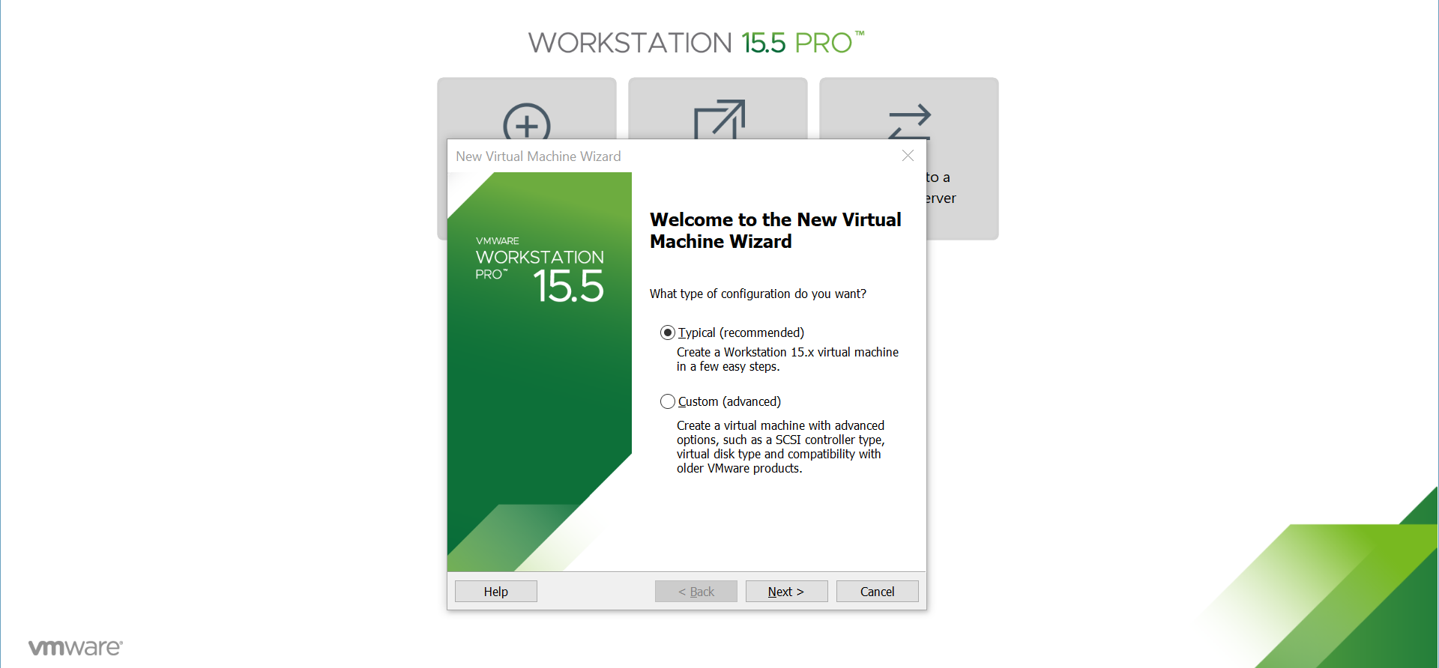Select the Custom (advanced) radio button
The image size is (1439, 668).
point(667,401)
